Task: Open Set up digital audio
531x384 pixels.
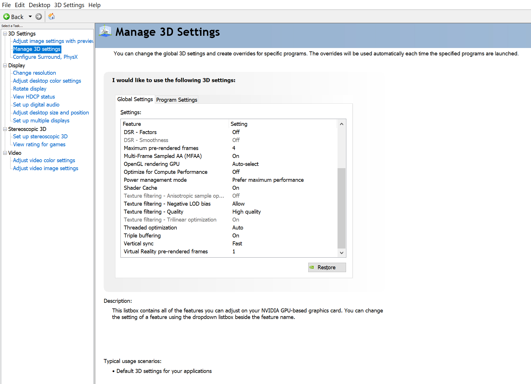Action: (36, 105)
